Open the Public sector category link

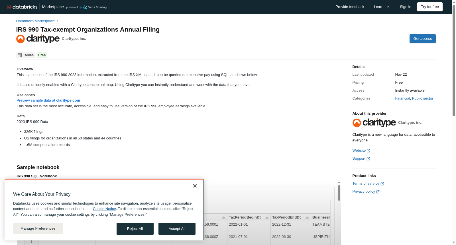pyautogui.click(x=423, y=98)
